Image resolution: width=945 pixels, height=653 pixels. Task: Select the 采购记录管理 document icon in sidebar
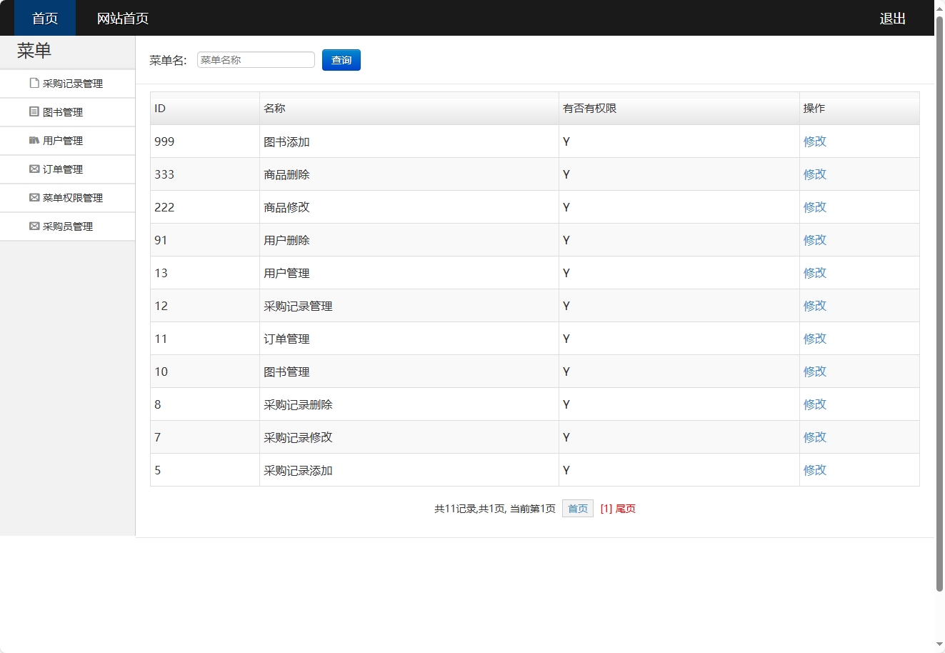pos(33,83)
